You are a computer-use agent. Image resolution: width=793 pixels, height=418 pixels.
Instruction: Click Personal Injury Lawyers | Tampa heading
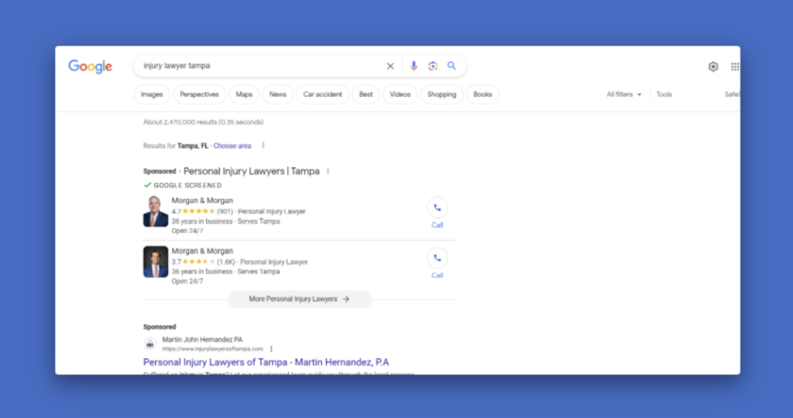point(252,171)
